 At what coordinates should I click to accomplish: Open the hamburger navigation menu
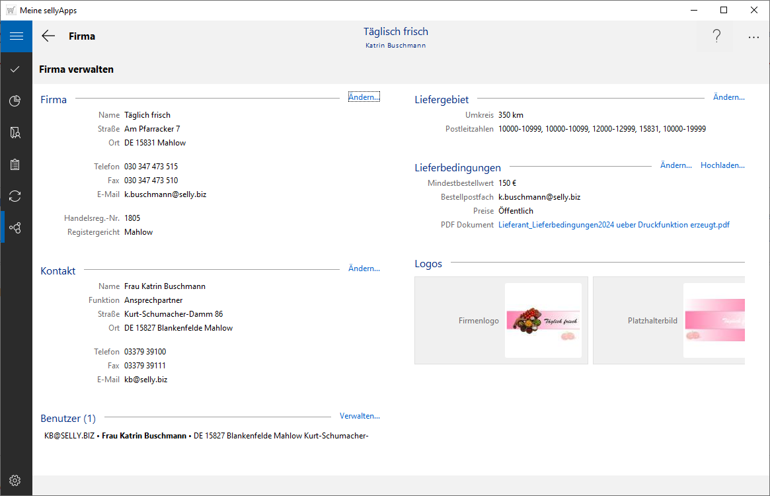tap(16, 36)
